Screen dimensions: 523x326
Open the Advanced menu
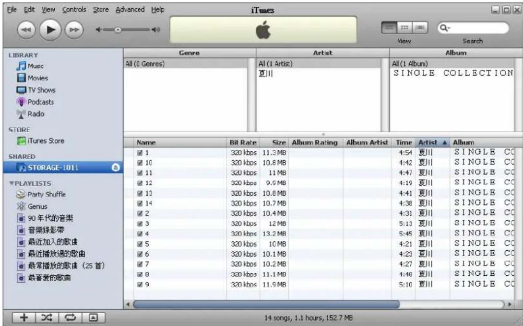click(x=130, y=10)
